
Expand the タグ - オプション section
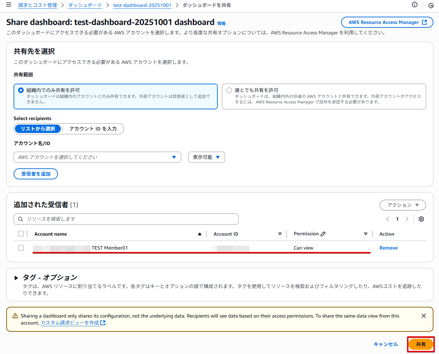(16, 278)
